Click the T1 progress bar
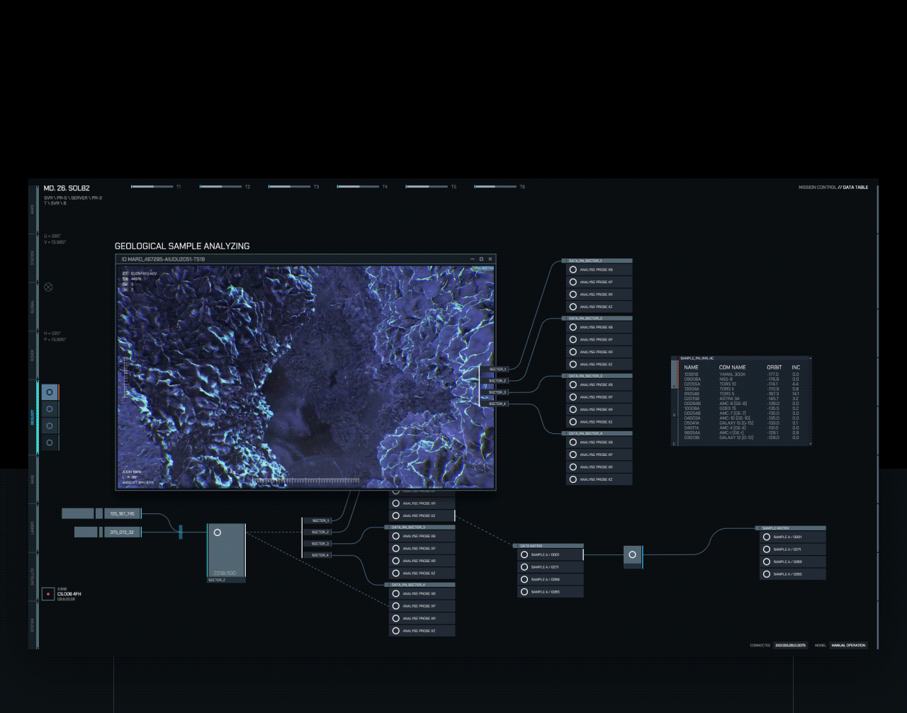 152,187
